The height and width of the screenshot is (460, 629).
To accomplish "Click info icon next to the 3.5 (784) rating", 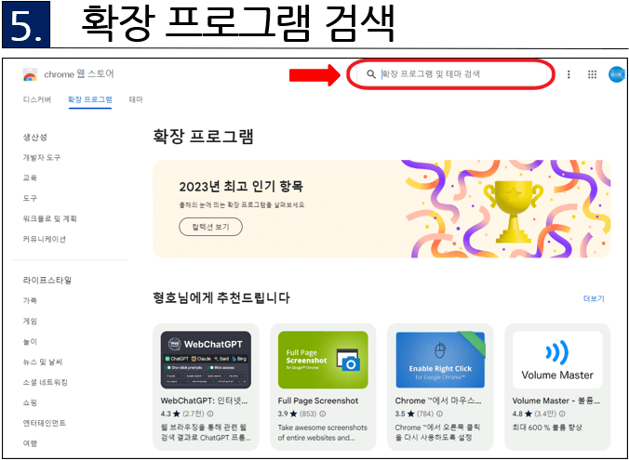I will point(440,414).
